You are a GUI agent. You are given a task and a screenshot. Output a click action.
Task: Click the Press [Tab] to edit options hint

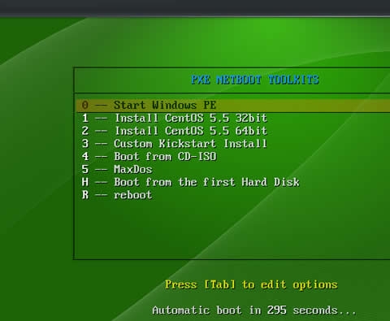pos(251,284)
